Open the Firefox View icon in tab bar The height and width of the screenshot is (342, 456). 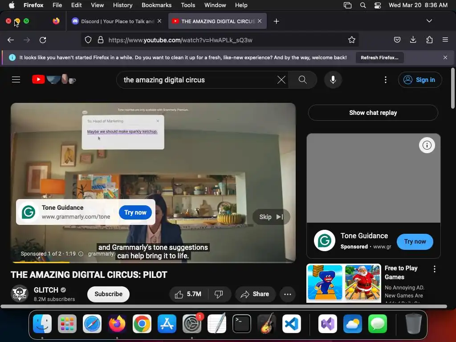(x=56, y=21)
